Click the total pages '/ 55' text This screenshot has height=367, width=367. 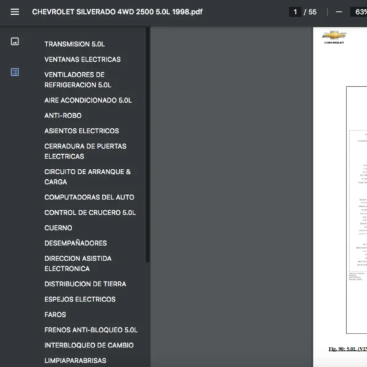pos(310,12)
